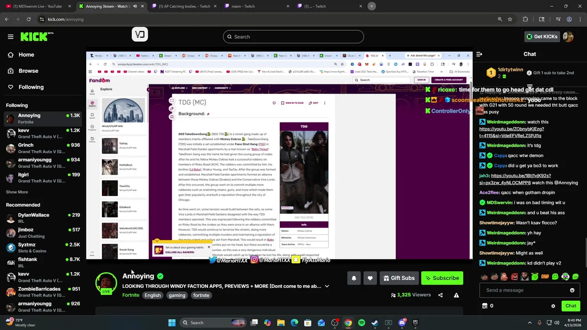Go to Home in sidebar
Image resolution: width=587 pixels, height=330 pixels.
pos(26,55)
